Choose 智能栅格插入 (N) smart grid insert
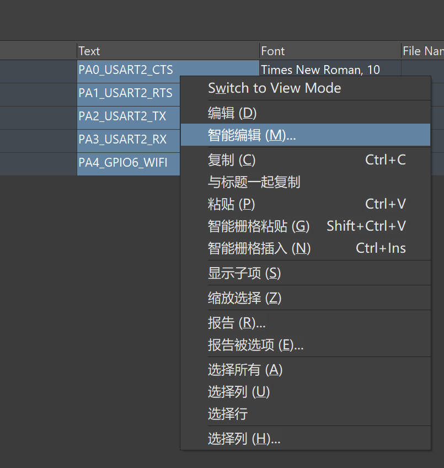 259,248
